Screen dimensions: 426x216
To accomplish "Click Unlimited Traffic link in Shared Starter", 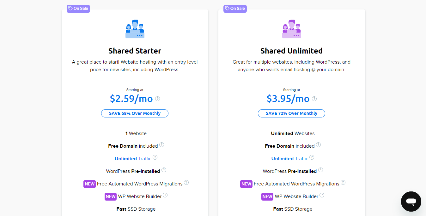I will coord(133,159).
